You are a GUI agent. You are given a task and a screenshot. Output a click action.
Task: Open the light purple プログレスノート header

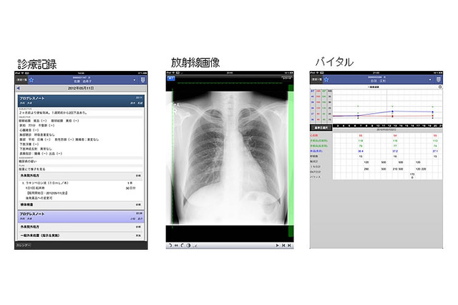[81, 216]
